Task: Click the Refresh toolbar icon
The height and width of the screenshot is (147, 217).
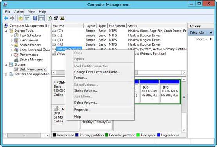Action: pos(50,18)
